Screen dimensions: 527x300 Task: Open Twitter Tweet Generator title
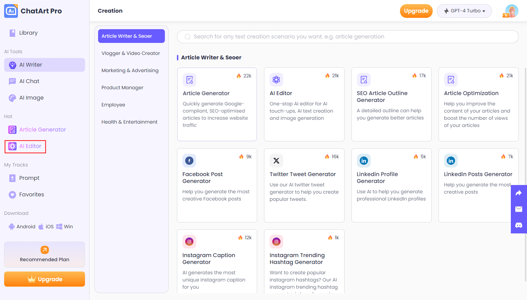point(303,174)
